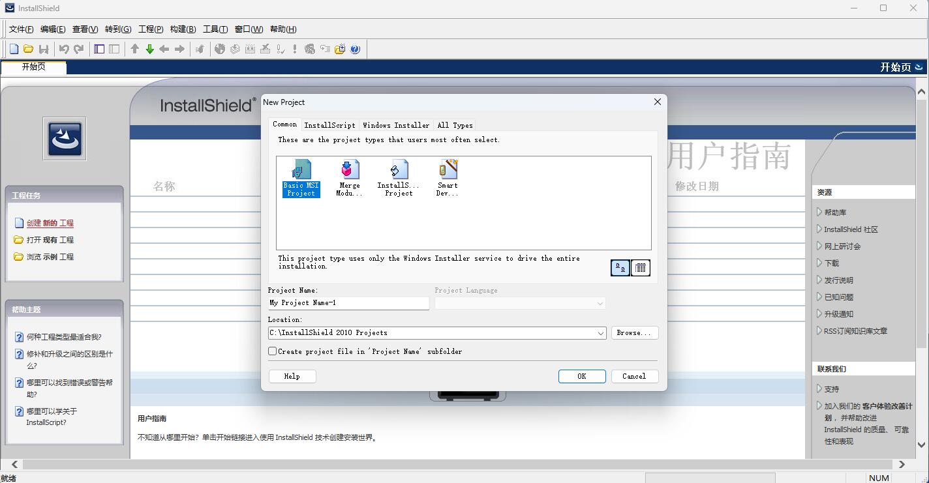Click the Browse... button

[x=634, y=333]
